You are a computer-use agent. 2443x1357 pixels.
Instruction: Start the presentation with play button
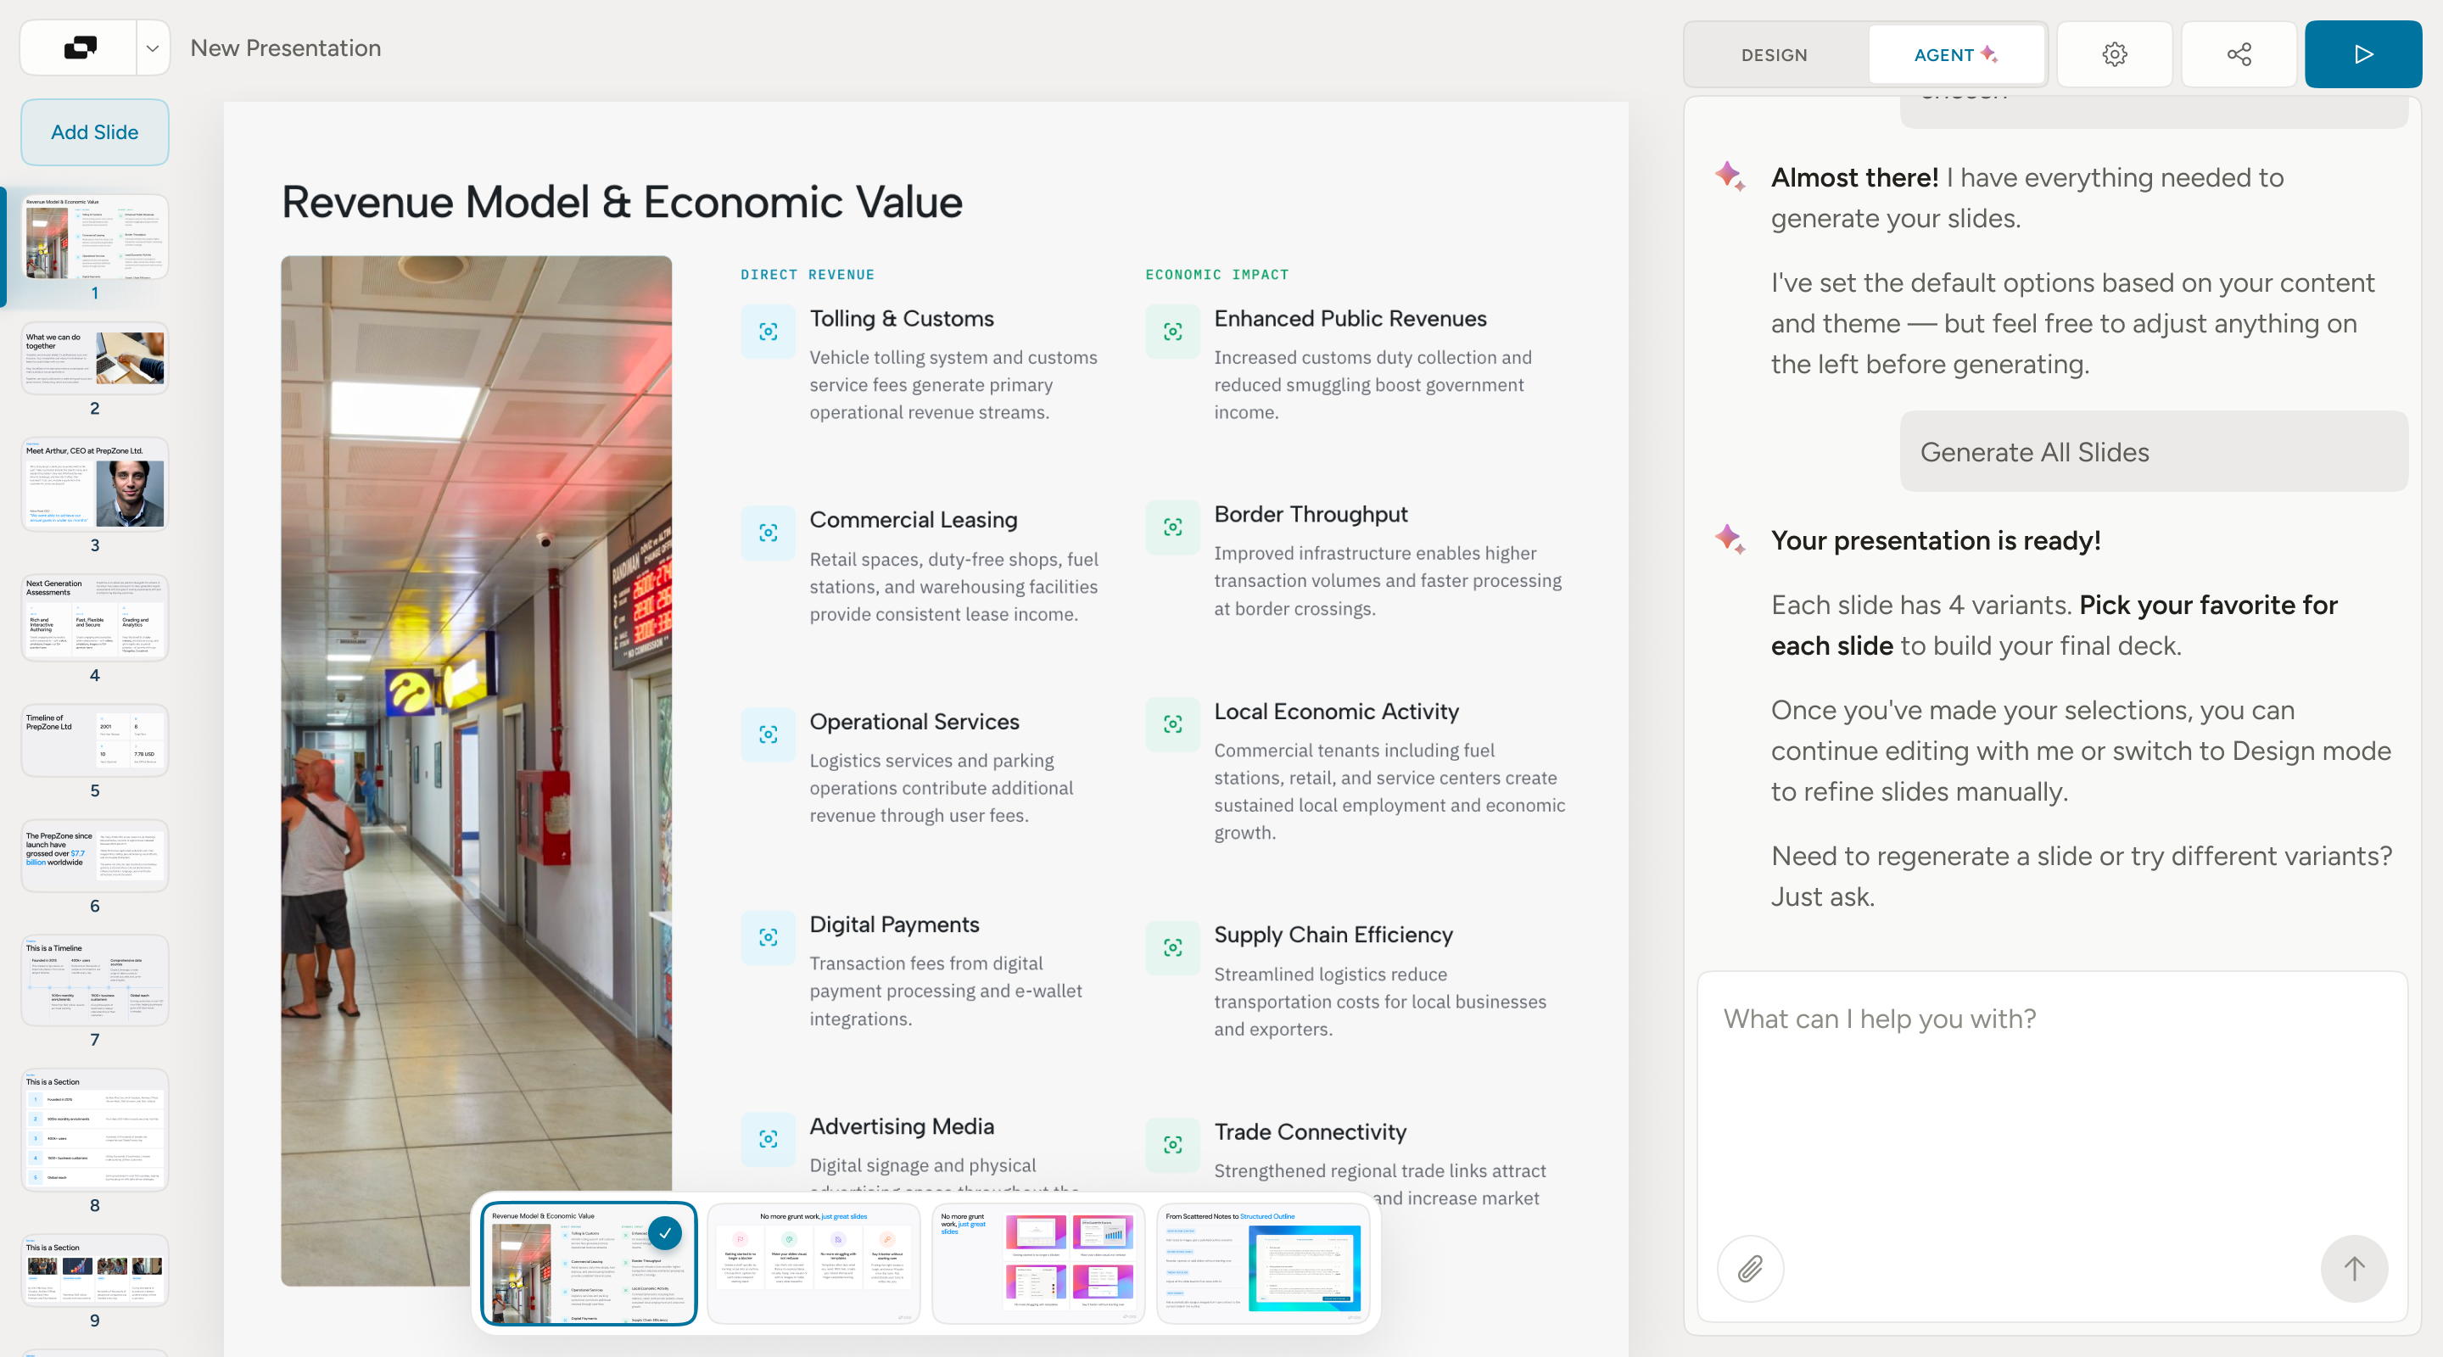[x=2362, y=54]
